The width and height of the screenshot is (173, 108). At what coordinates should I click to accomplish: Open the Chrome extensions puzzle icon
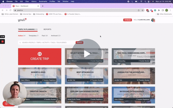(x=159, y=10)
